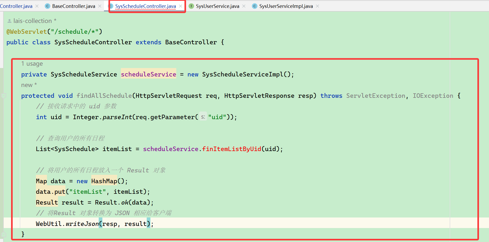Click the findAllSchedule method name
Screen dimensions: 489x242
pos(104,96)
